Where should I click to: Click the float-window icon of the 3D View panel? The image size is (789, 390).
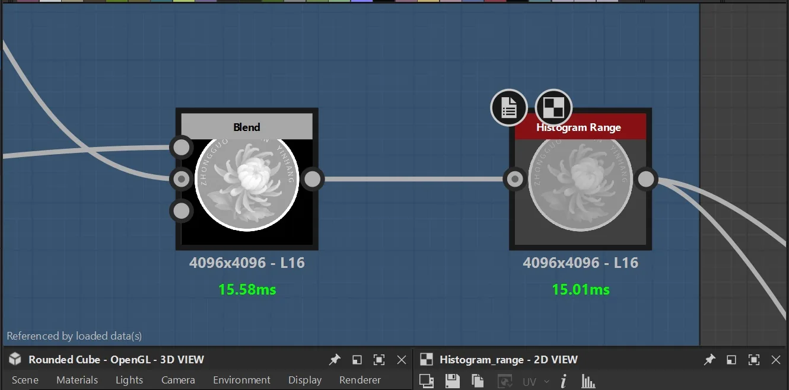click(x=357, y=360)
